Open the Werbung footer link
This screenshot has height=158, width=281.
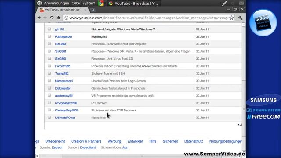(114, 141)
